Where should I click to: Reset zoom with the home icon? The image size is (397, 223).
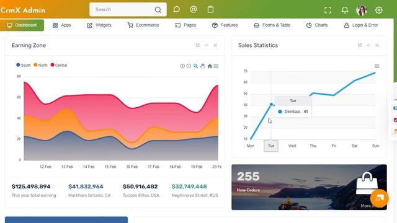coord(210,66)
